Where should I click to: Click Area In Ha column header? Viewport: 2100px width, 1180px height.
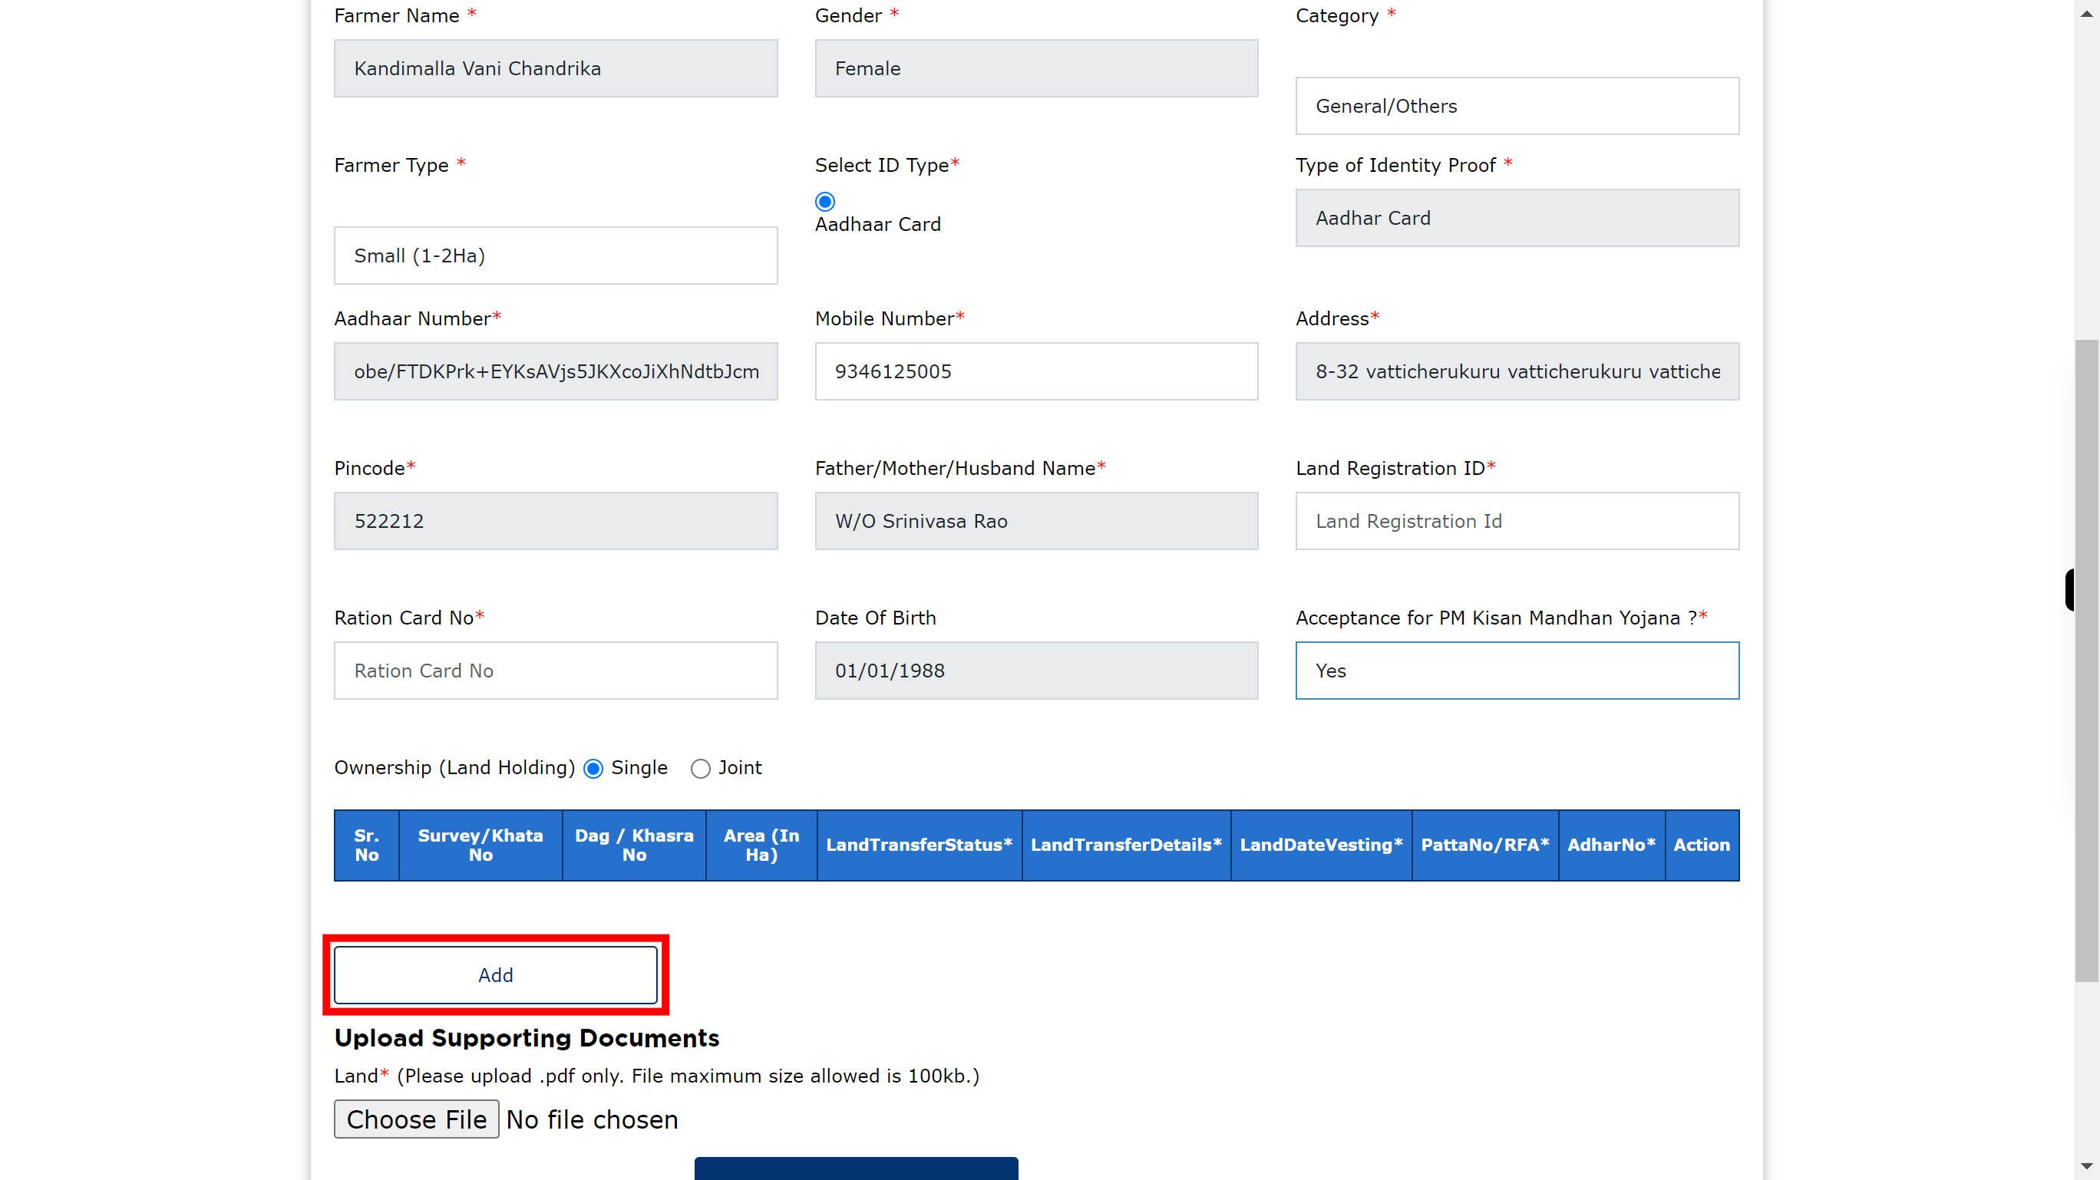coord(758,845)
